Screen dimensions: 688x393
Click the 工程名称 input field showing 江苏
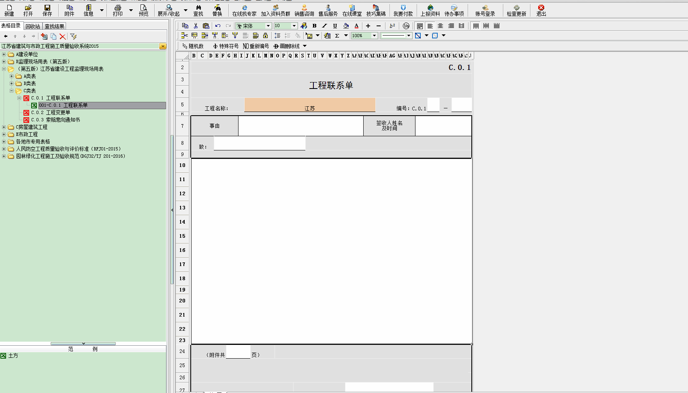(309, 105)
